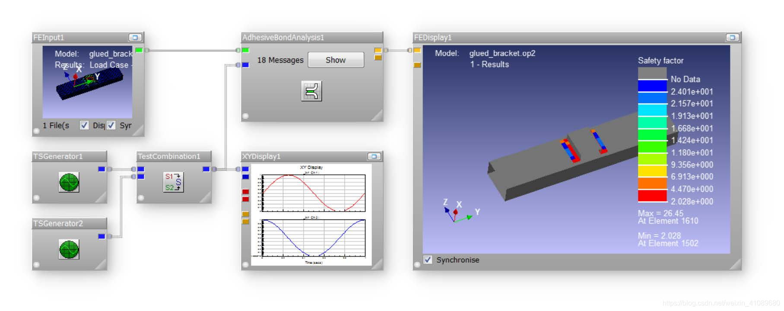The width and height of the screenshot is (784, 311).
Task: Expand the FEDisplay1 glyph window button
Action: pos(732,38)
